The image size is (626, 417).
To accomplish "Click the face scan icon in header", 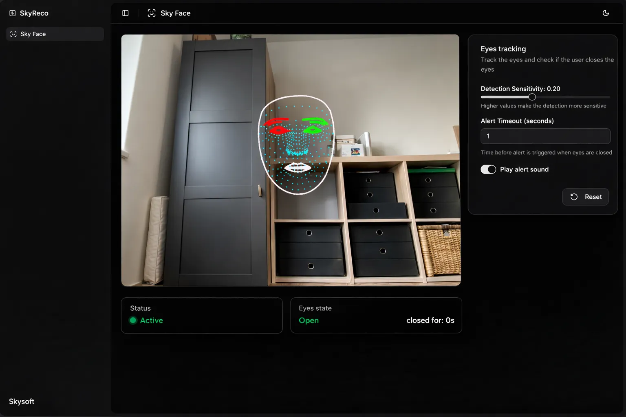I will point(152,13).
